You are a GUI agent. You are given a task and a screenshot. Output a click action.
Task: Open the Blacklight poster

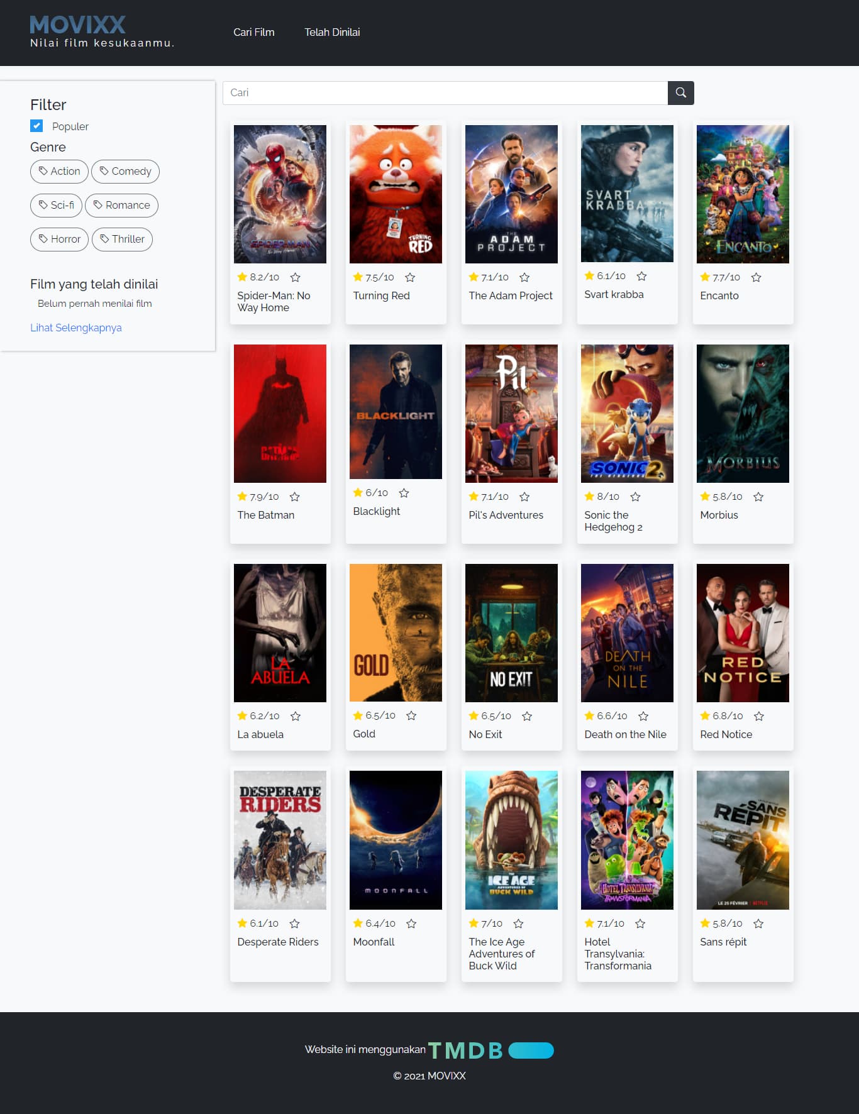396,412
